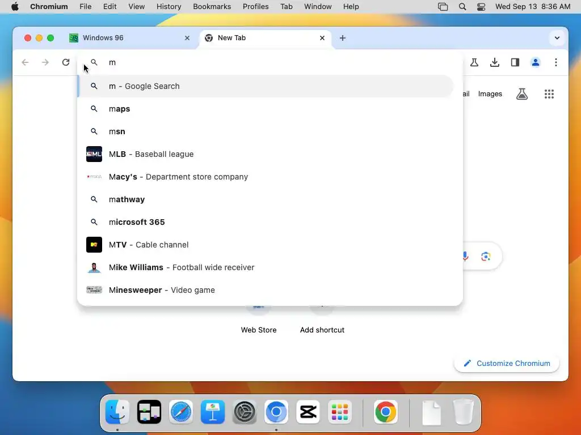Screen dimensions: 581x435
Task: Search by image with Lens icon
Action: [486, 257]
